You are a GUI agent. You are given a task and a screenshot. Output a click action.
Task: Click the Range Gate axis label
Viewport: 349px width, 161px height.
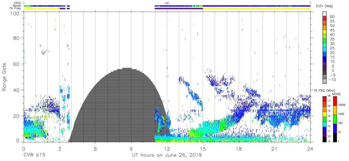tap(4, 77)
